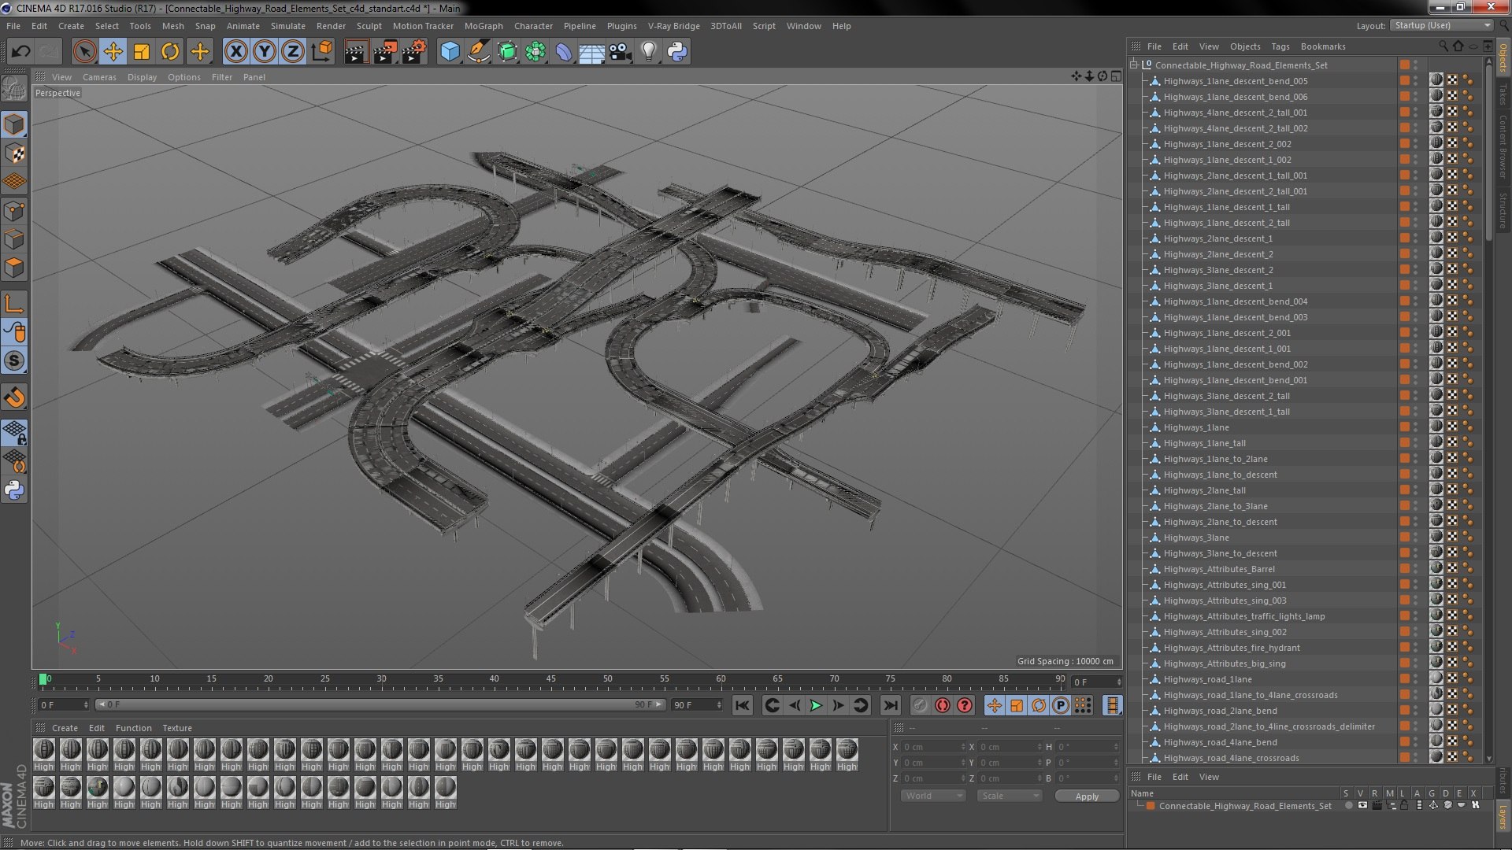Viewport: 1512px width, 850px height.
Task: Click the Undo arrow icon
Action: (20, 52)
